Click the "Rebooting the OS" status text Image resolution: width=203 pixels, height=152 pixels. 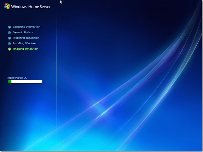17,78
